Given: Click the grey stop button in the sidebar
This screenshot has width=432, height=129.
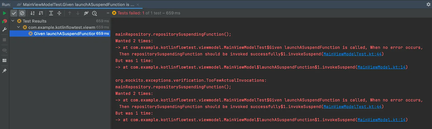Looking at the screenshot, I should (4, 40).
